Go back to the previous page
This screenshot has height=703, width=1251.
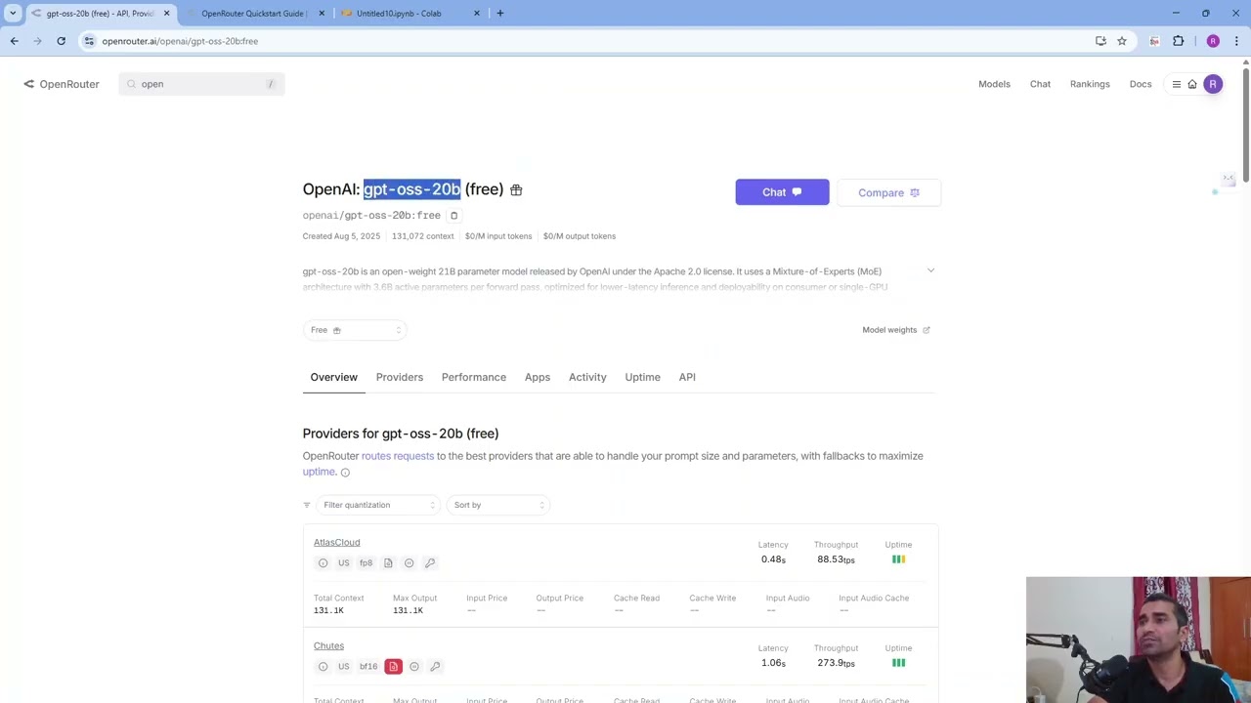point(14,41)
